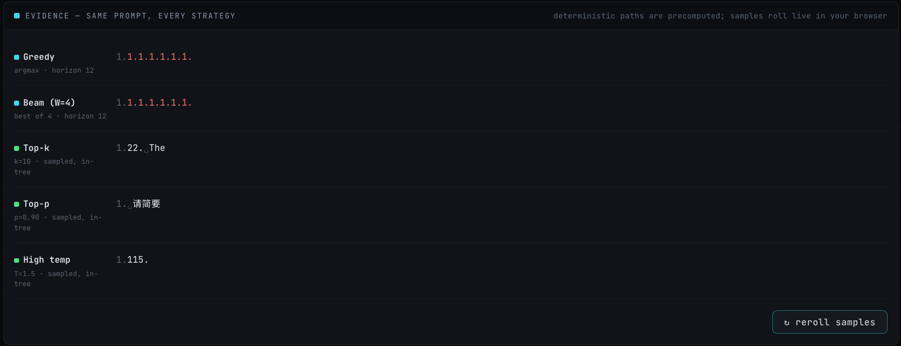
Task: Click the Top-k output text '22. The'
Action: pos(146,148)
